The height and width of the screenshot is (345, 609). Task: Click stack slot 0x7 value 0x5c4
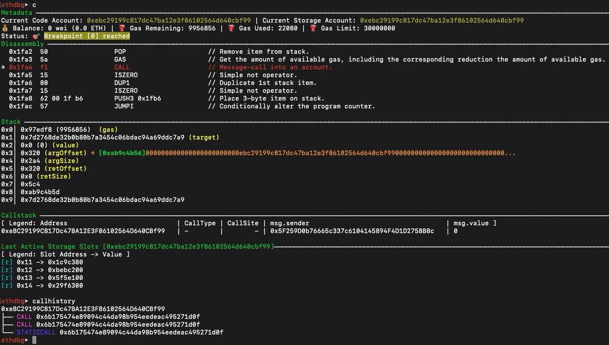click(30, 184)
